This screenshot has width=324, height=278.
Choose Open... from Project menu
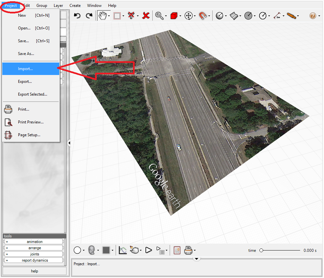31,28
